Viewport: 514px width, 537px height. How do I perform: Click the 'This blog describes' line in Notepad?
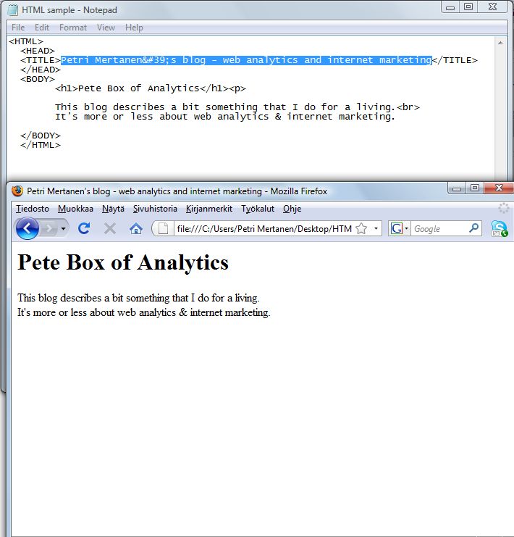[237, 107]
